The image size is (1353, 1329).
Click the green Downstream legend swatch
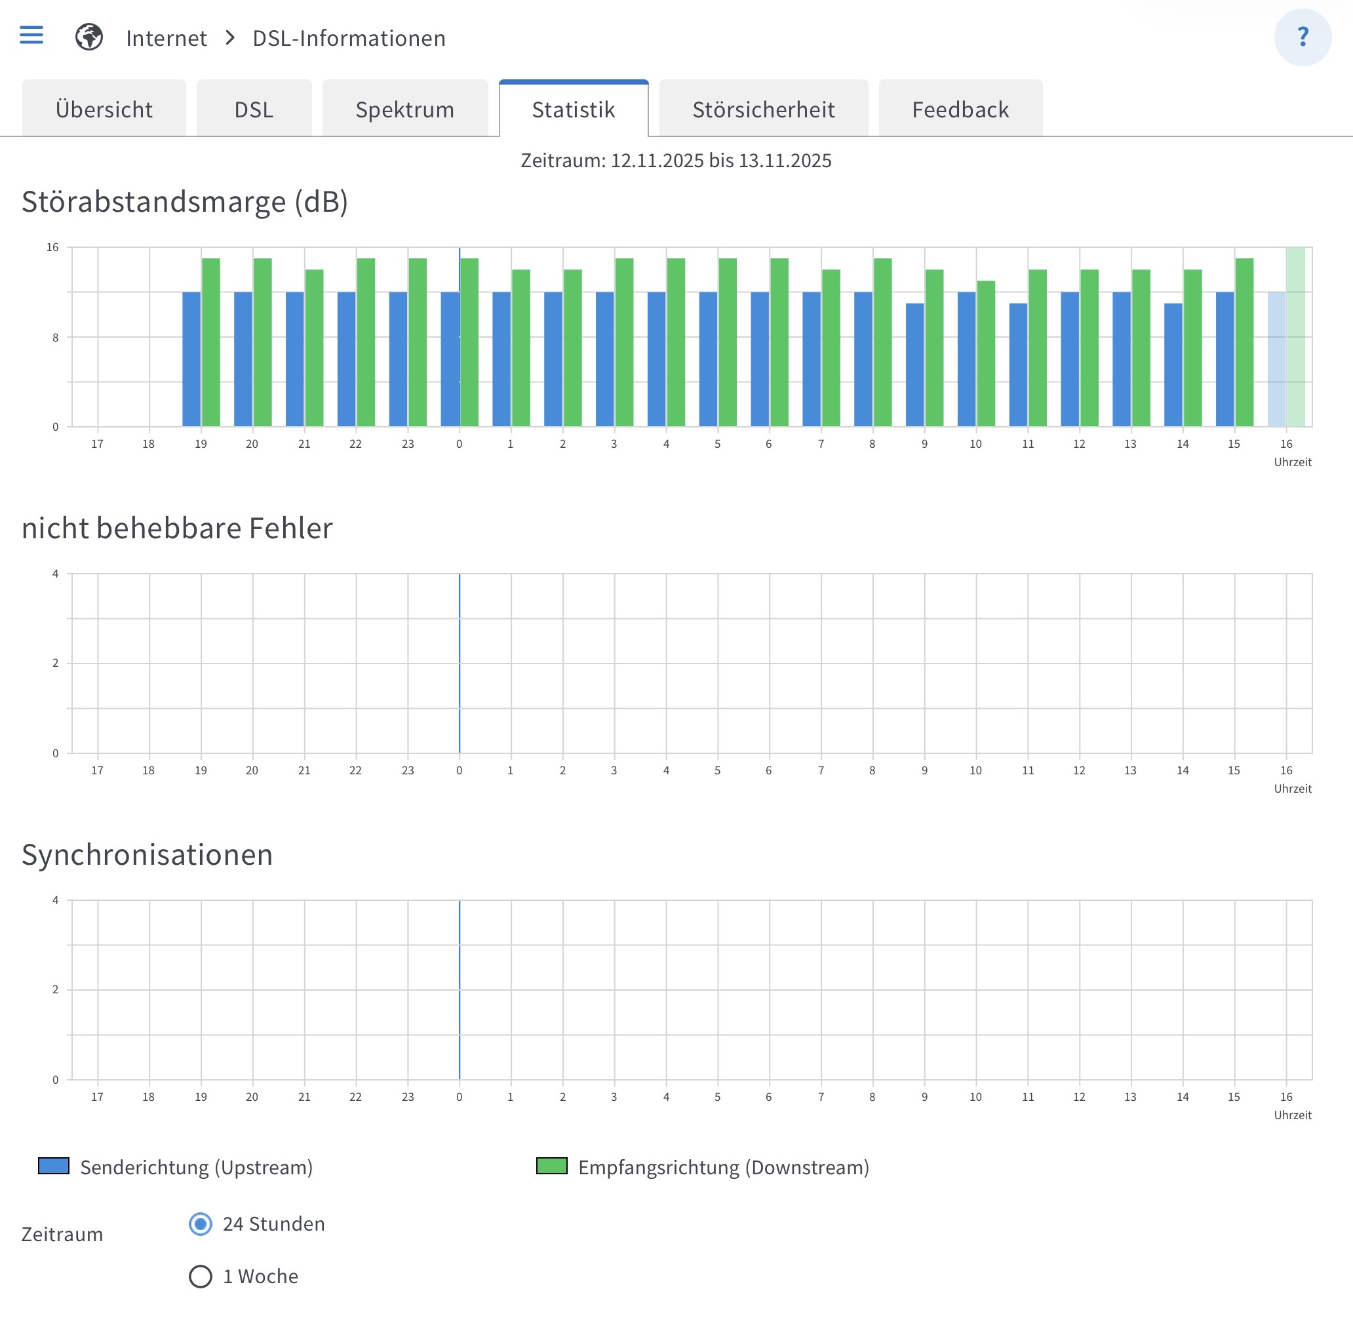551,1166
